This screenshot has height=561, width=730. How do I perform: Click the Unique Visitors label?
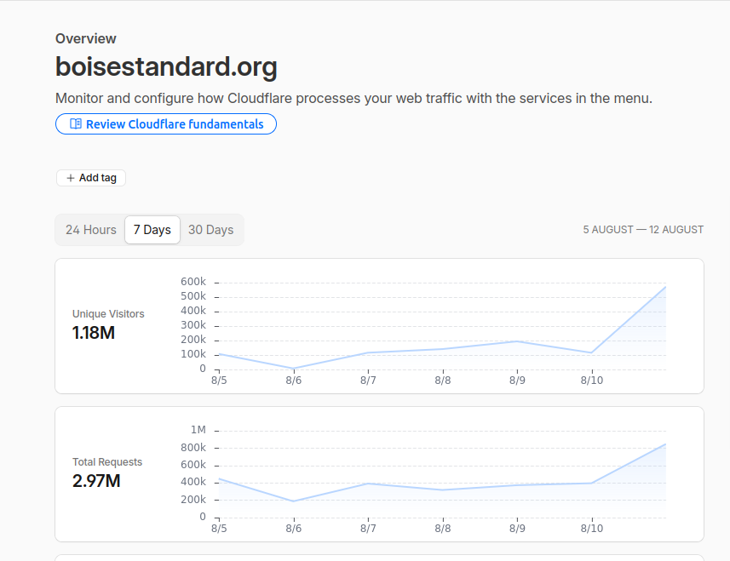click(108, 314)
